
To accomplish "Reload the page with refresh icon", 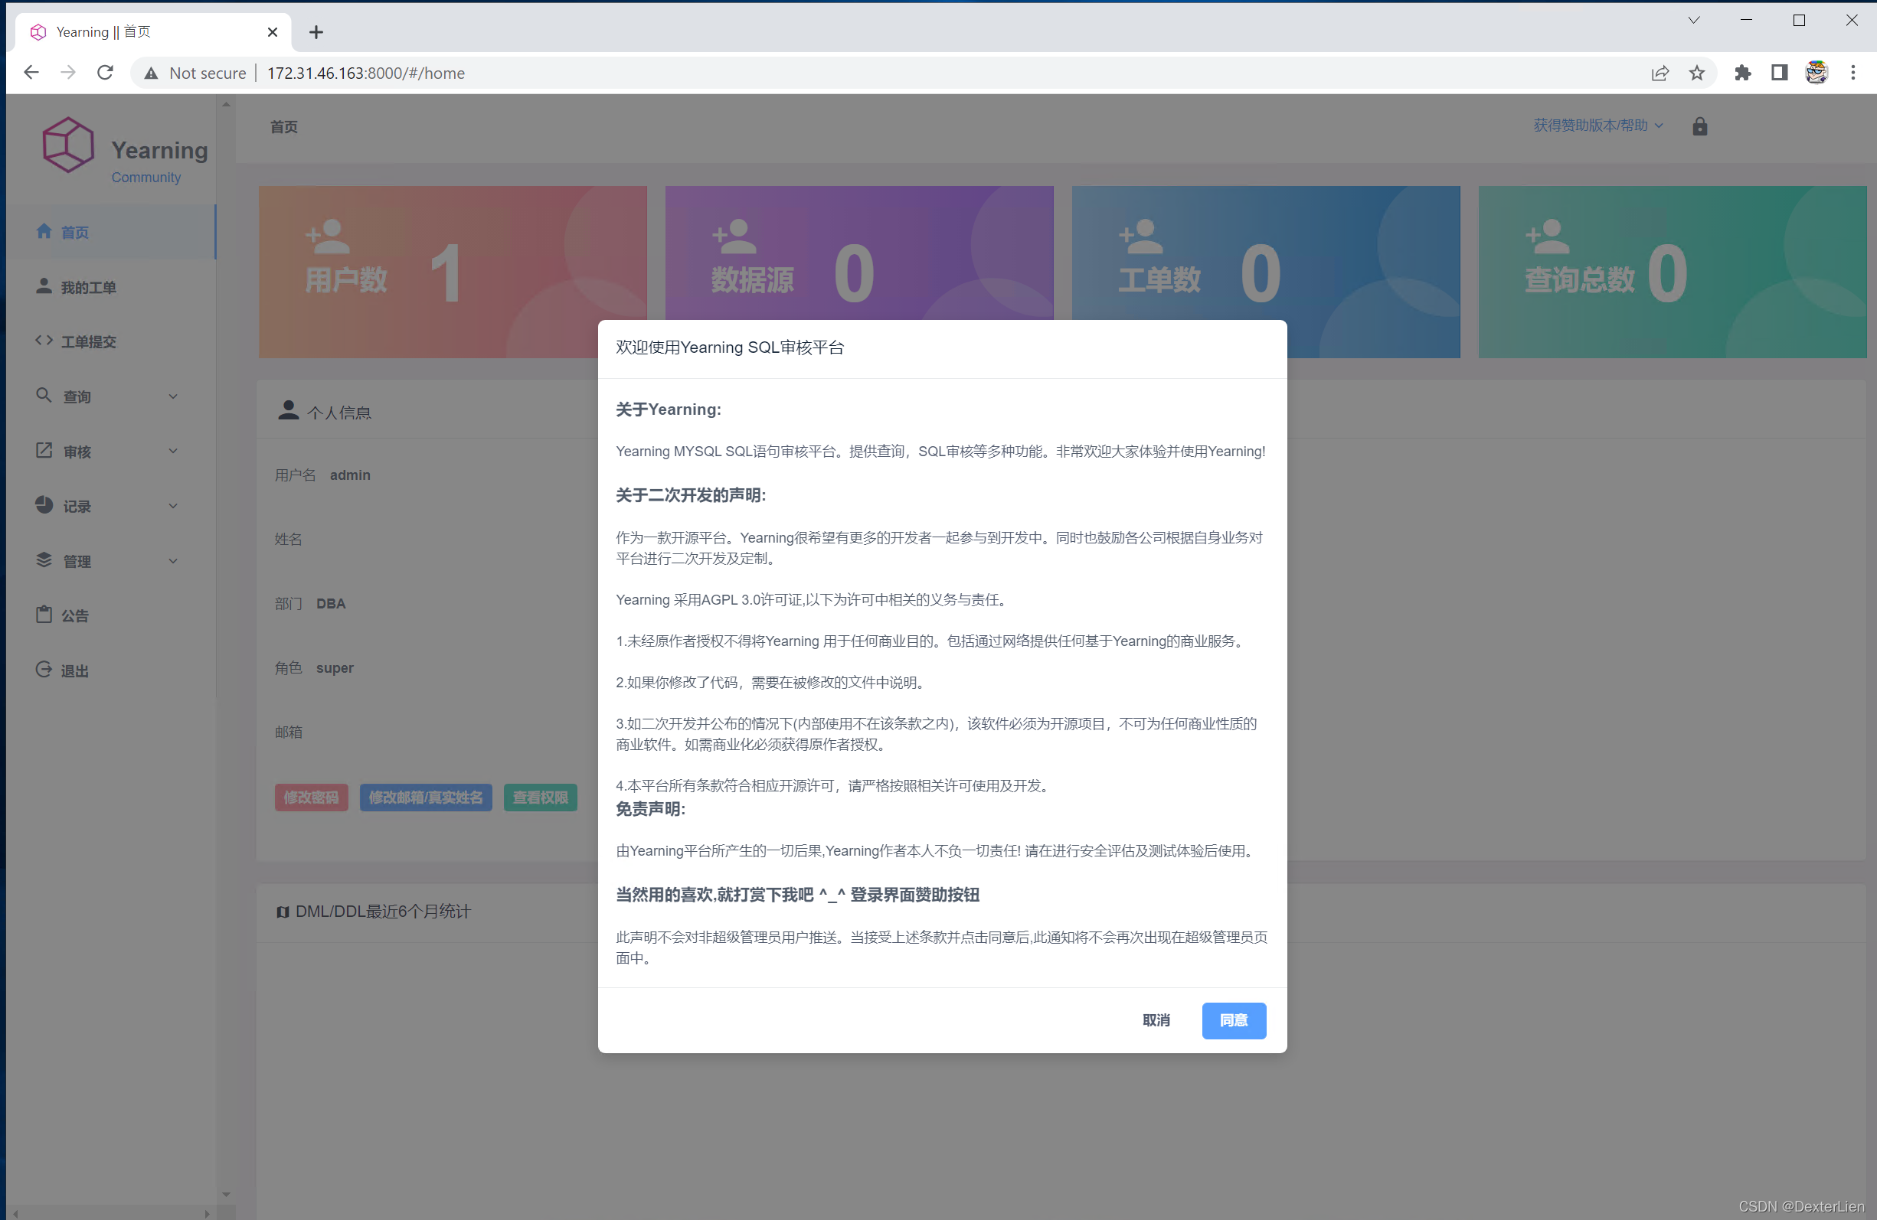I will [105, 73].
